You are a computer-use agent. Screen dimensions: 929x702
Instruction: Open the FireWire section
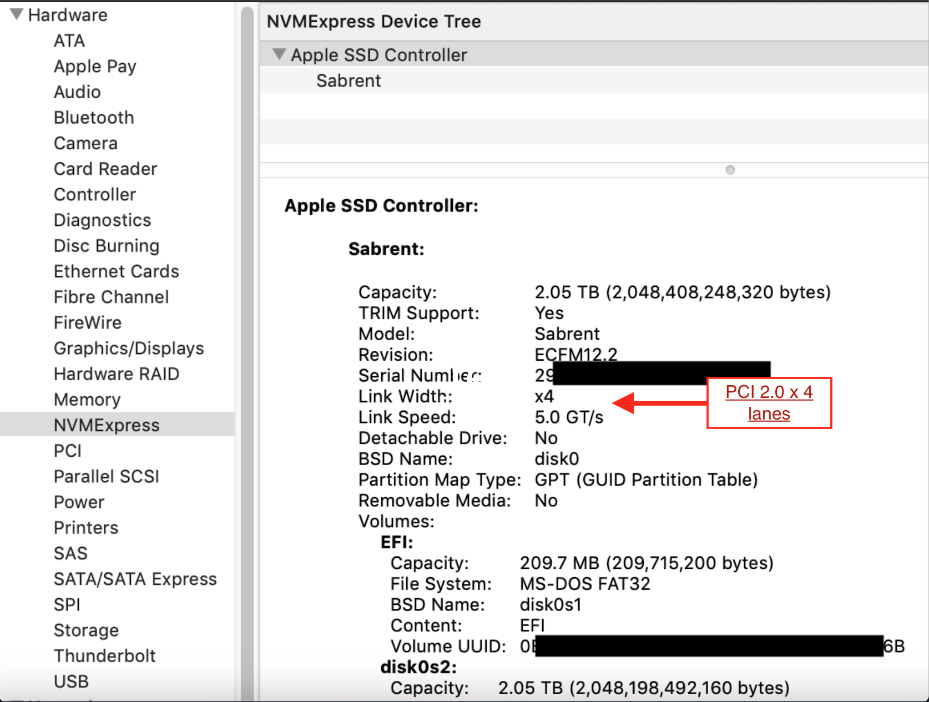pyautogui.click(x=88, y=322)
